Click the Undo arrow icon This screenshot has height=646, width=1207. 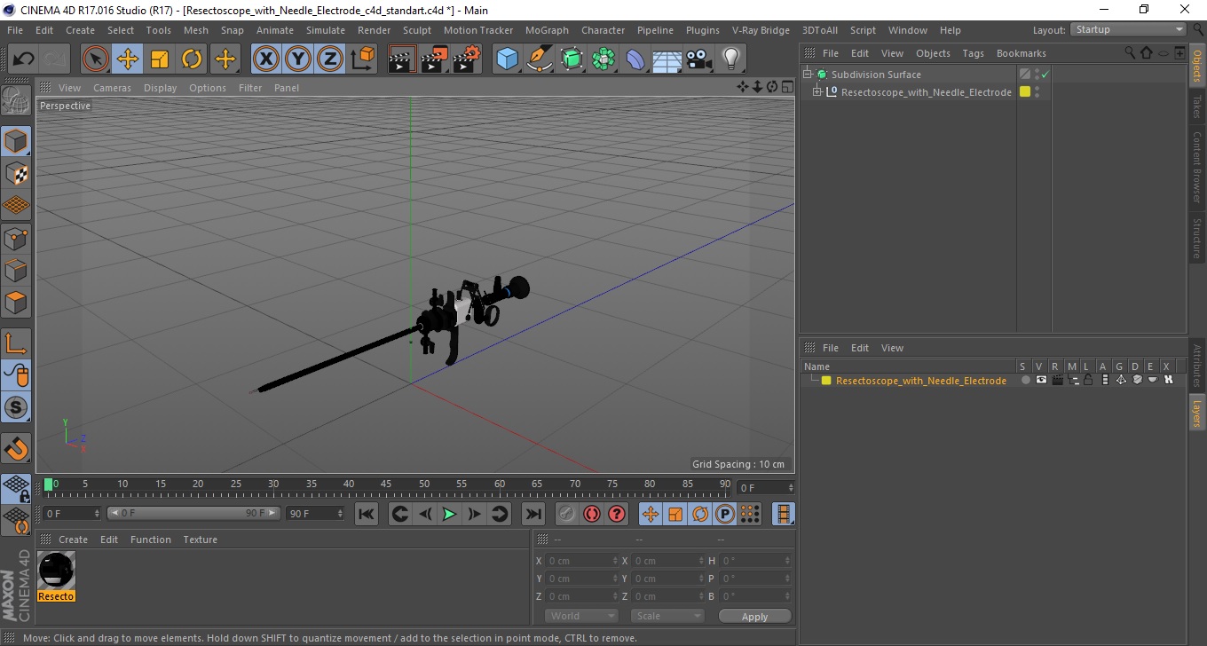coord(23,59)
